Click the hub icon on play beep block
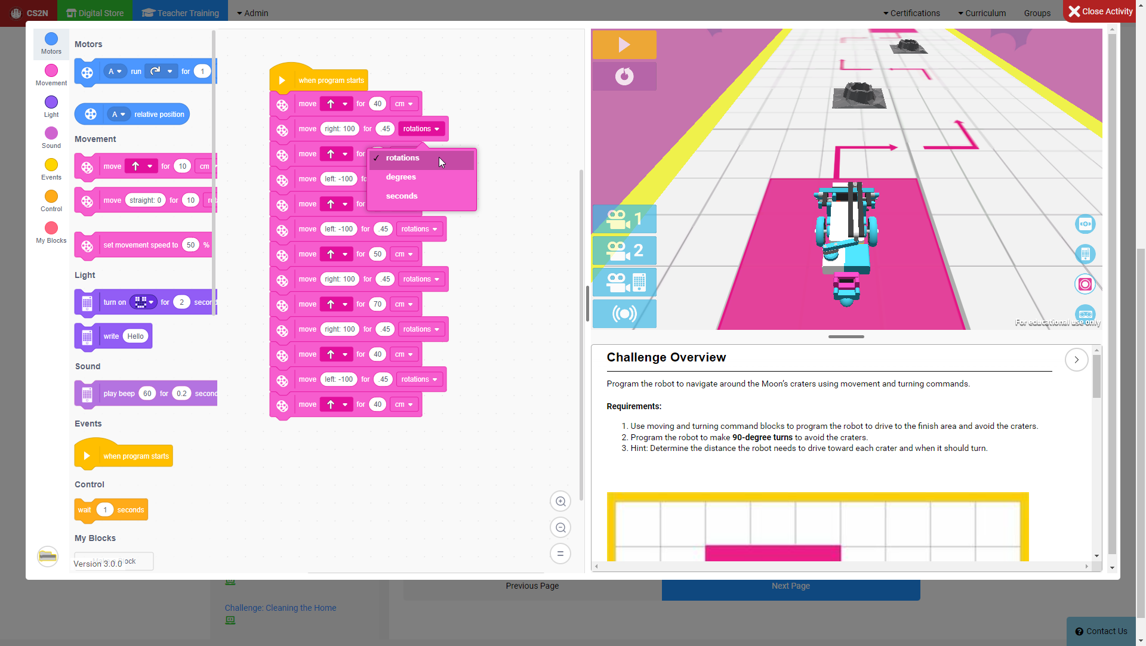 (x=87, y=394)
